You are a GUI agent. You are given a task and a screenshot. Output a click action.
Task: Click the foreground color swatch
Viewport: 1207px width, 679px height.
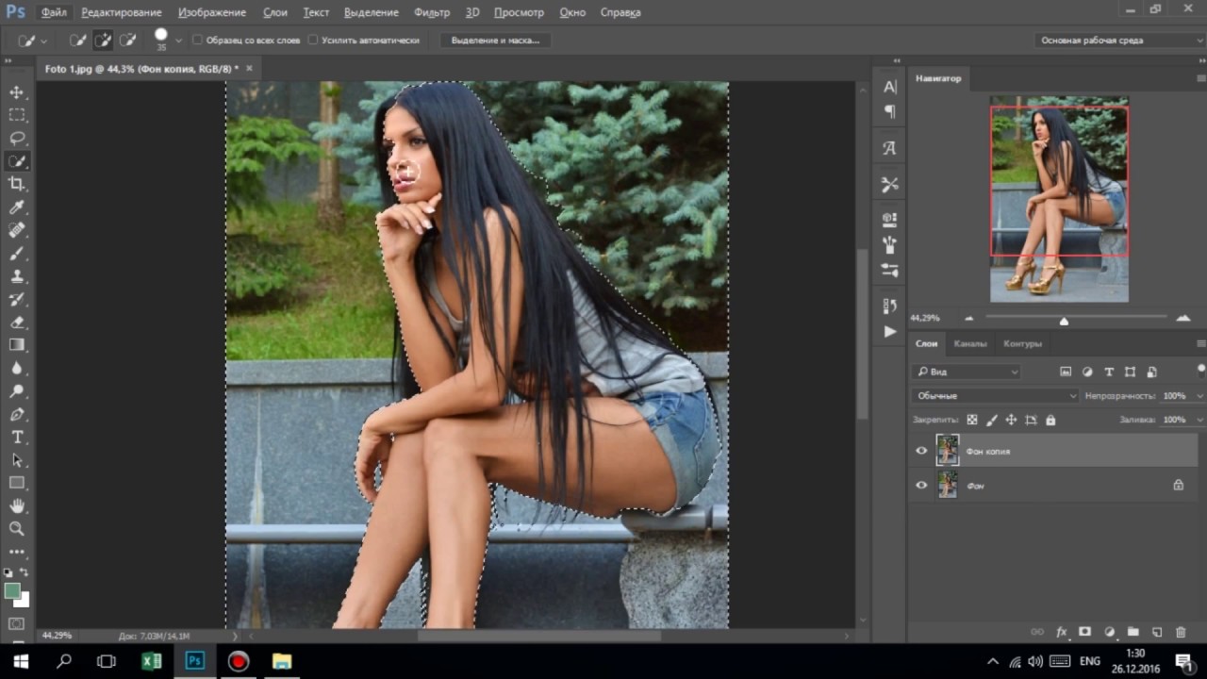click(11, 590)
